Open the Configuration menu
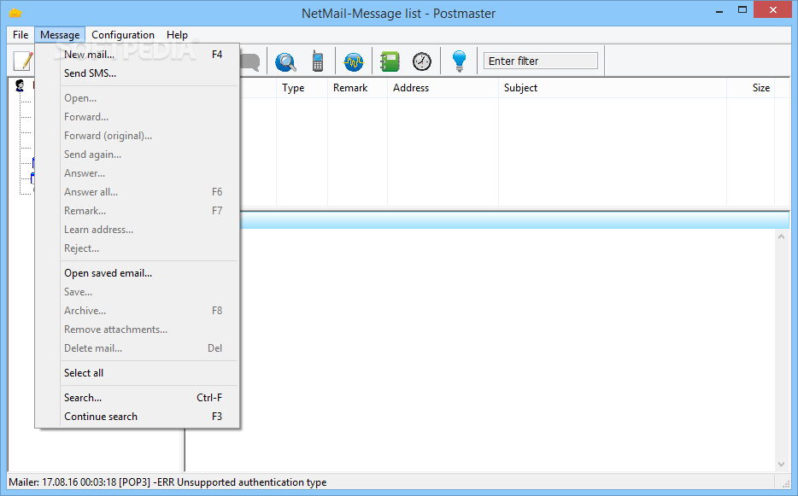 coord(123,35)
